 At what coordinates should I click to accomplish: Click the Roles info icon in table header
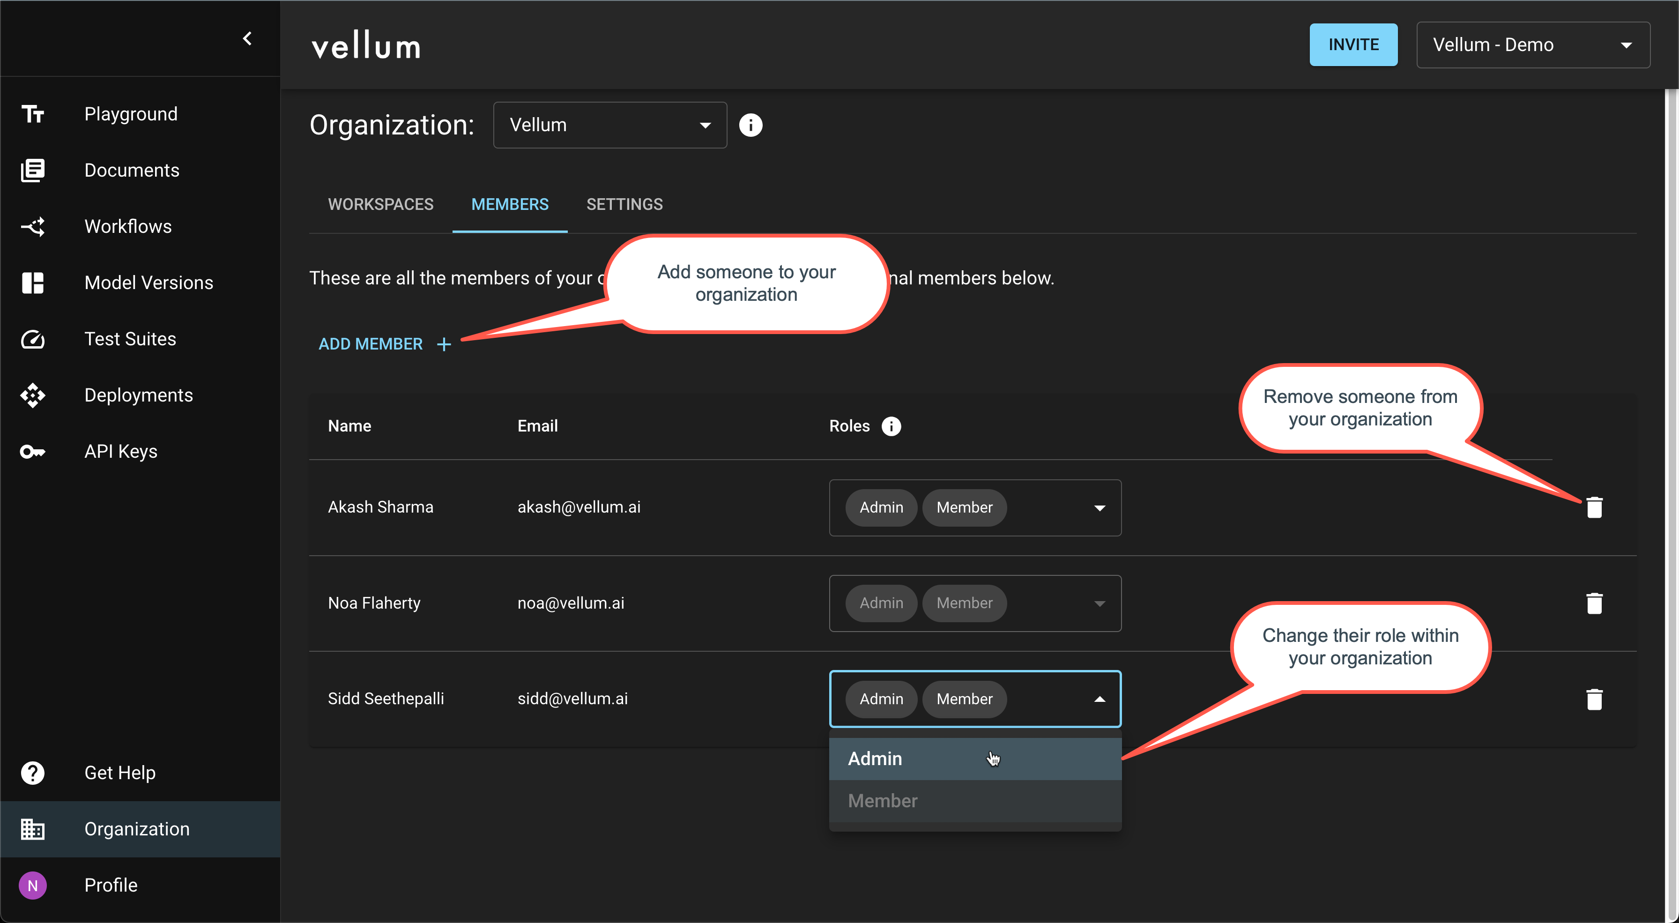tap(891, 425)
